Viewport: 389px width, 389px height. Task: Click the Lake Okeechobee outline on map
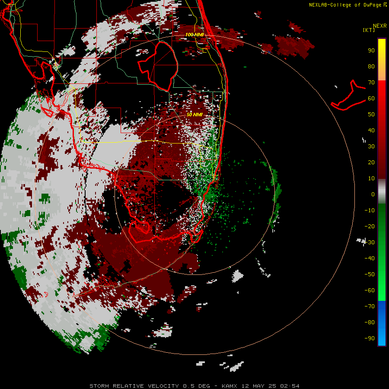(x=158, y=66)
